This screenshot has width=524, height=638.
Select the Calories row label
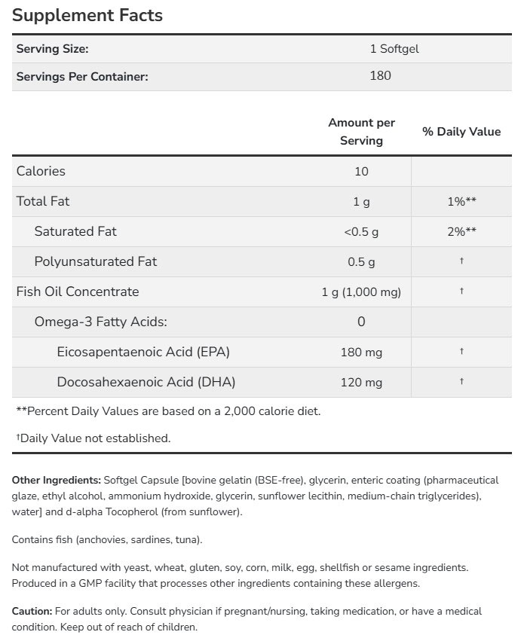[41, 171]
